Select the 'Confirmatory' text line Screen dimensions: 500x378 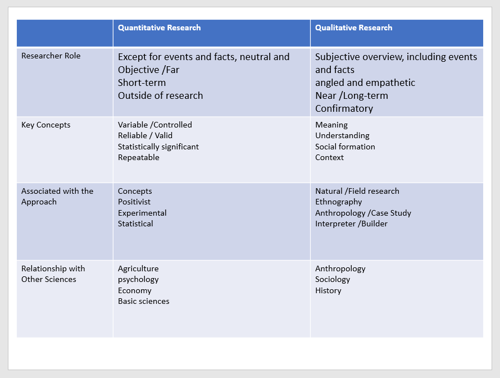click(x=344, y=108)
